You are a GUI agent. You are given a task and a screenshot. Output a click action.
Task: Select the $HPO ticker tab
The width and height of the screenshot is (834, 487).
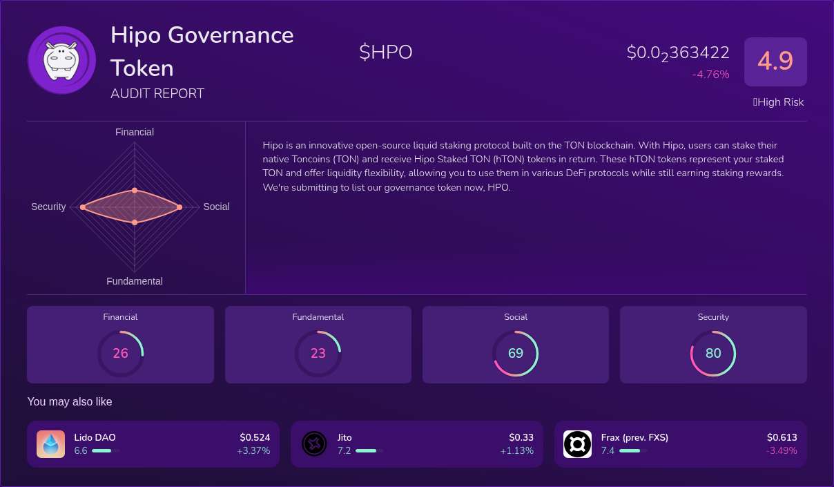pyautogui.click(x=385, y=51)
